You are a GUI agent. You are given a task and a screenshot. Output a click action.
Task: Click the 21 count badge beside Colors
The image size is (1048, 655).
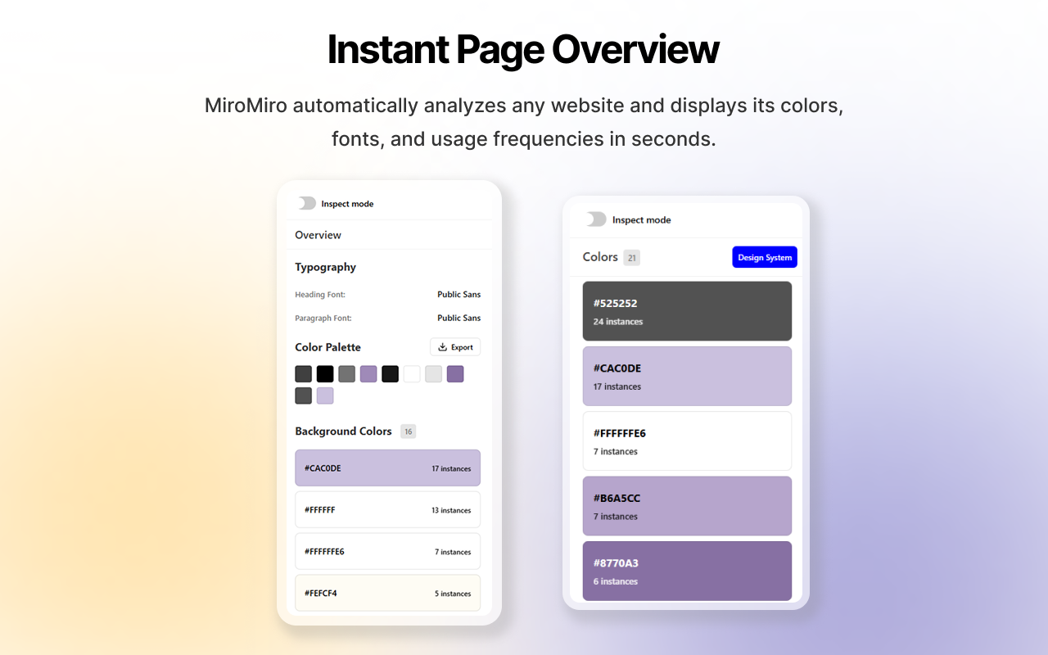point(631,258)
